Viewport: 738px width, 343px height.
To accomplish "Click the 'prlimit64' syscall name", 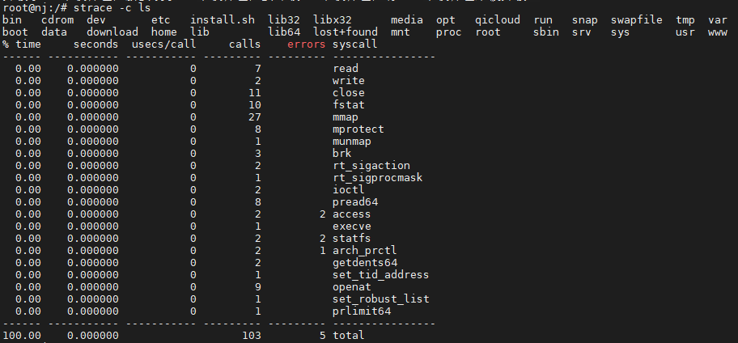I will pyautogui.click(x=362, y=311).
